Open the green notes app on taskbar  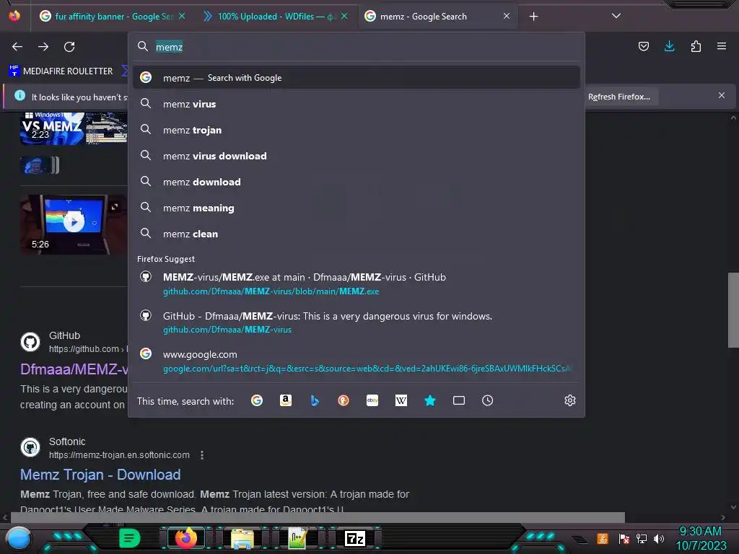pos(130,538)
